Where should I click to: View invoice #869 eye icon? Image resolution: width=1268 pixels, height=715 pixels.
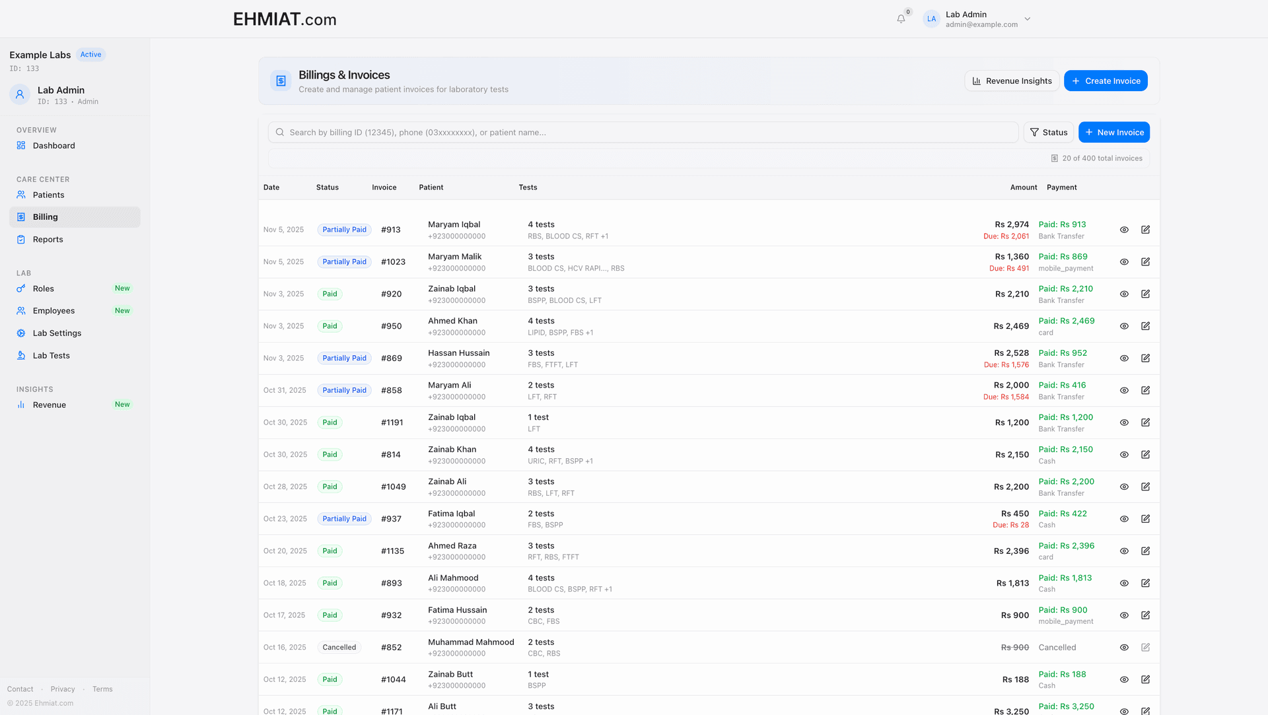pyautogui.click(x=1124, y=358)
